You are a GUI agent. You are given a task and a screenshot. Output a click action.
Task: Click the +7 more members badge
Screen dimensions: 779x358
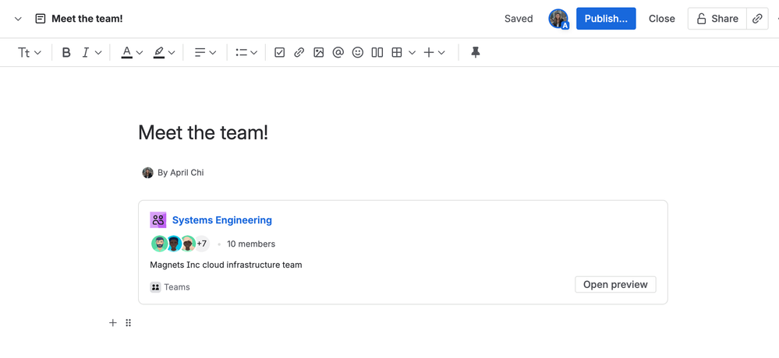click(x=202, y=244)
